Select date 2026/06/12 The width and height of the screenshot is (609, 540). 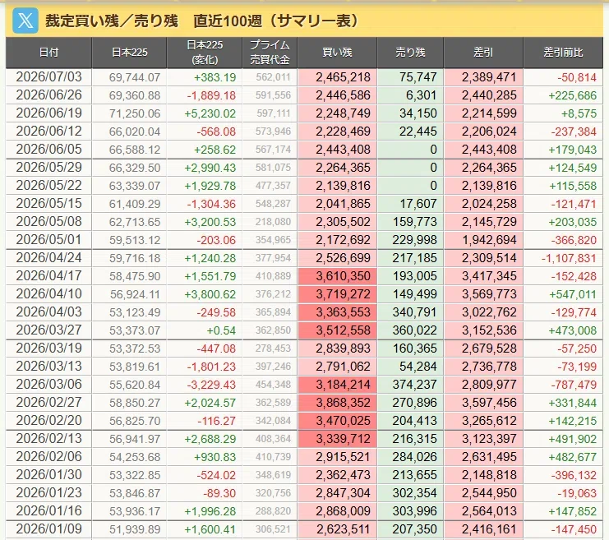(49, 131)
